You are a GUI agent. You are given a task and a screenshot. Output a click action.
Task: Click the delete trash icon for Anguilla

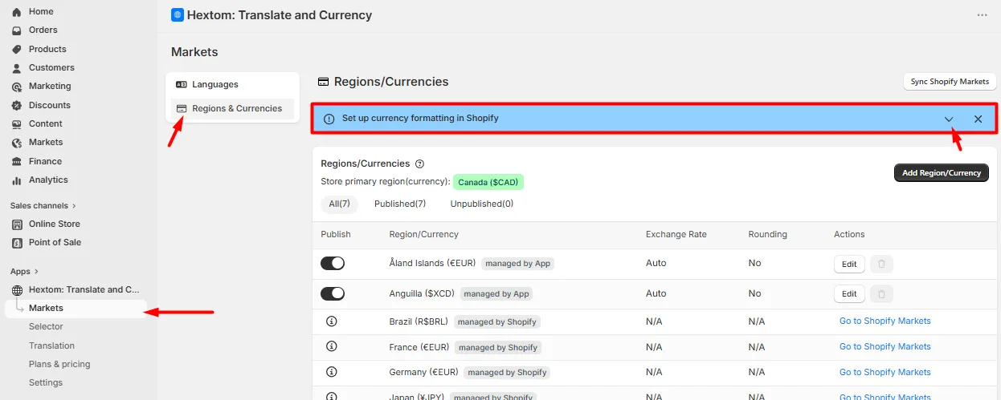point(881,294)
